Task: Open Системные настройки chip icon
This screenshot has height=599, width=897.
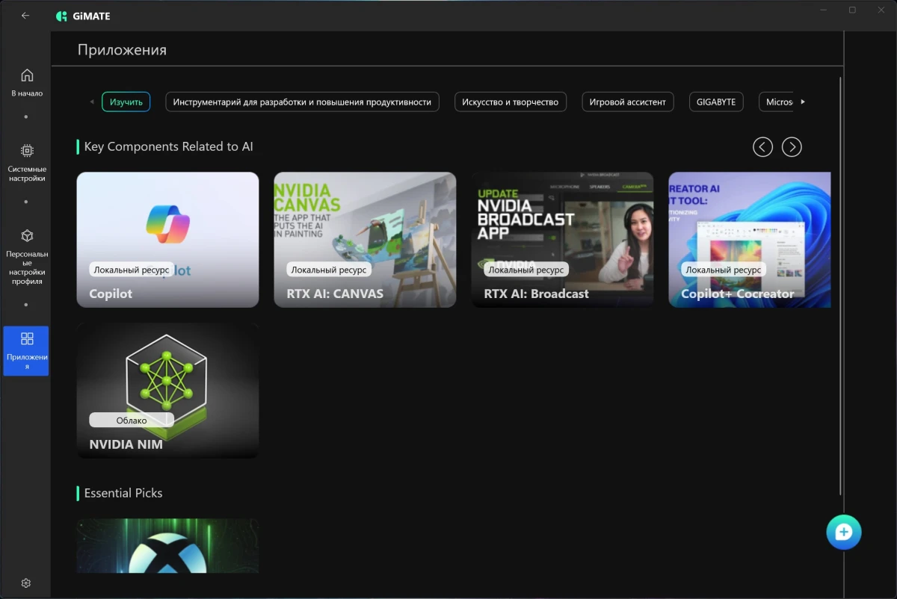Action: pyautogui.click(x=27, y=150)
